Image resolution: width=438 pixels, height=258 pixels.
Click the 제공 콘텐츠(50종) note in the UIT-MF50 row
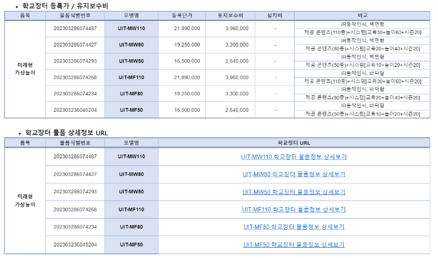tap(362, 114)
